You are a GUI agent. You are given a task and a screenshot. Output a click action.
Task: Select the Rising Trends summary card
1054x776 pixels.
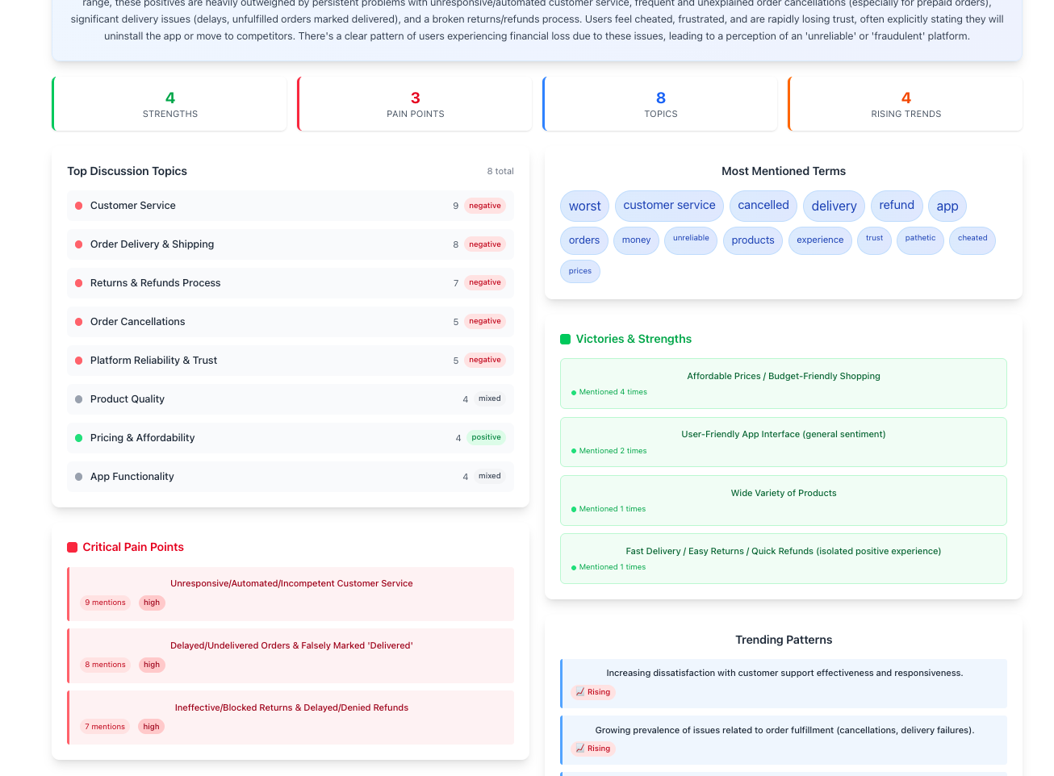906,104
